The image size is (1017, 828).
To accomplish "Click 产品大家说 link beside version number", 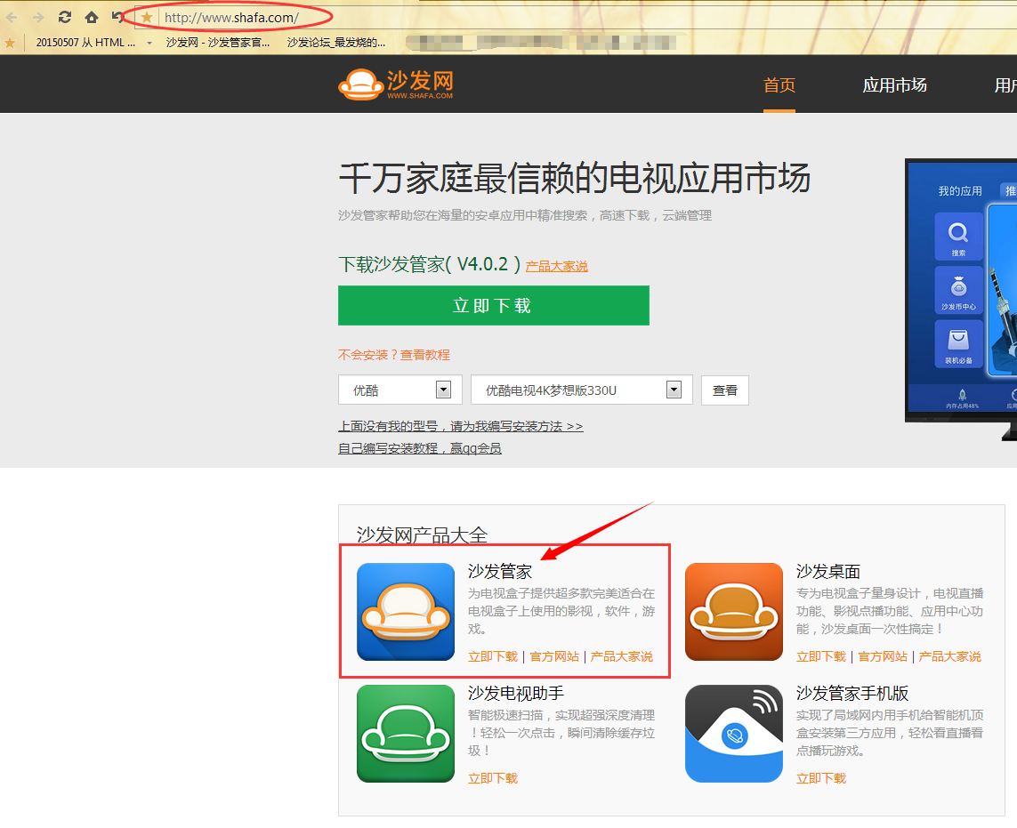I will coord(556,266).
